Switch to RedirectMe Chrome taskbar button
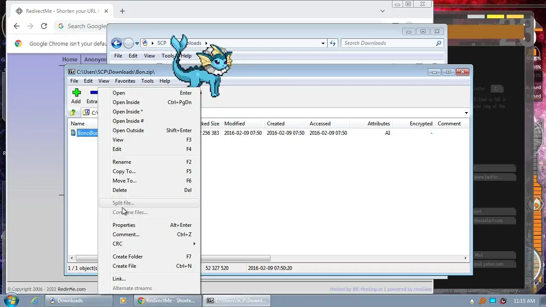546x307 pixels. [168, 301]
